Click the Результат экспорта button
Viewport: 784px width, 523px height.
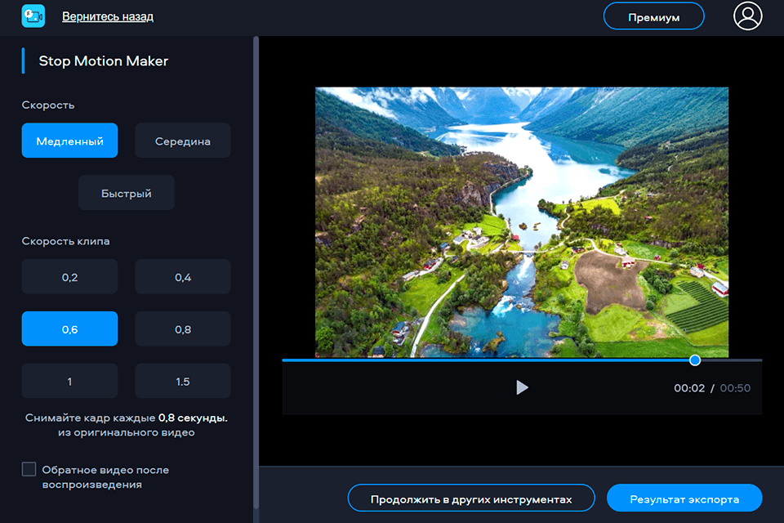pos(684,498)
